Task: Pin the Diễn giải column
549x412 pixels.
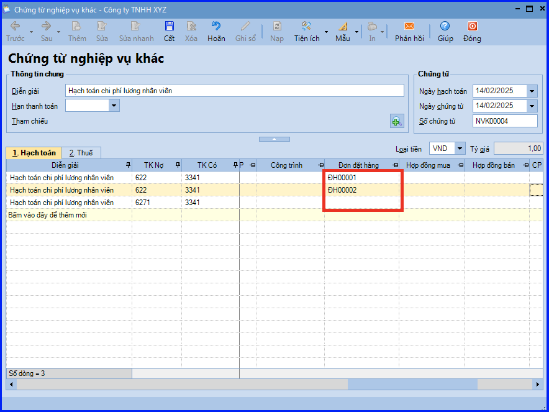Action: point(128,165)
